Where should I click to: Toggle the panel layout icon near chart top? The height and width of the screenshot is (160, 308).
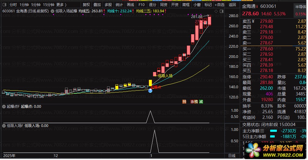pos(221,11)
